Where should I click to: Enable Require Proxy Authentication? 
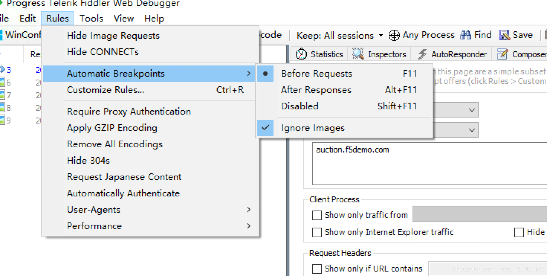(x=150, y=112)
